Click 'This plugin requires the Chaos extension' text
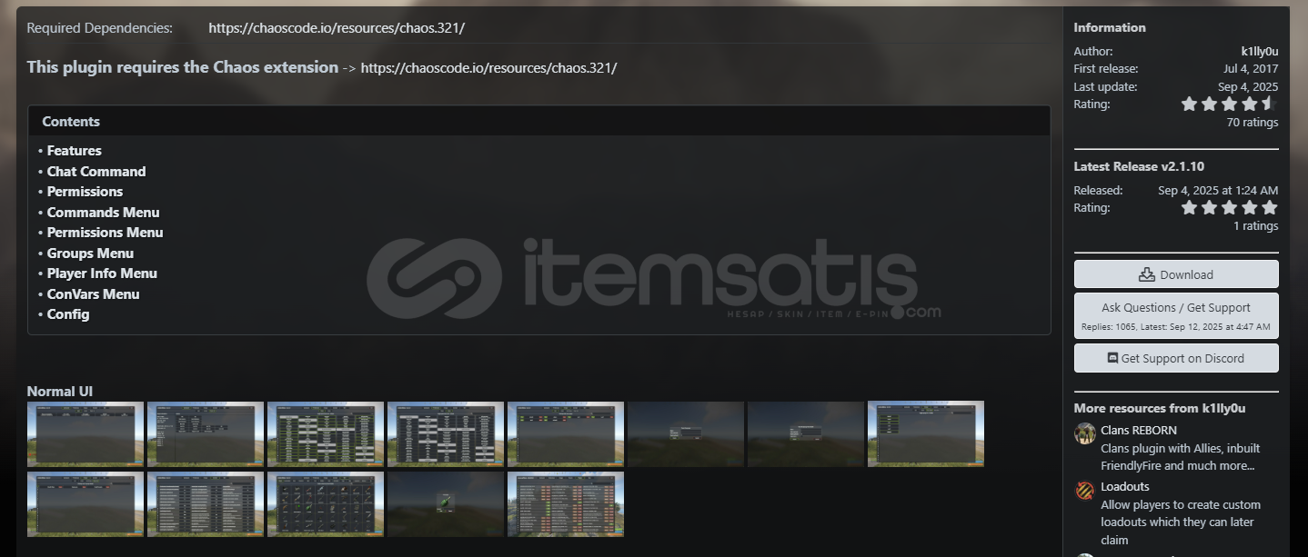 [182, 67]
